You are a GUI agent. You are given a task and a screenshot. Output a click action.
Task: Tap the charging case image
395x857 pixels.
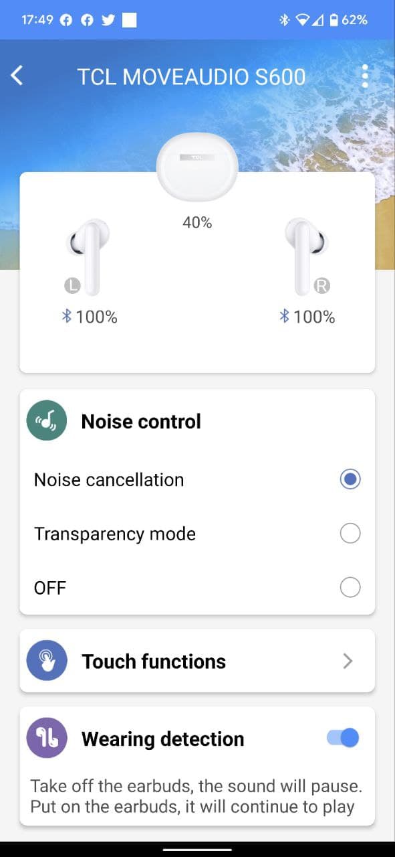pos(197,167)
